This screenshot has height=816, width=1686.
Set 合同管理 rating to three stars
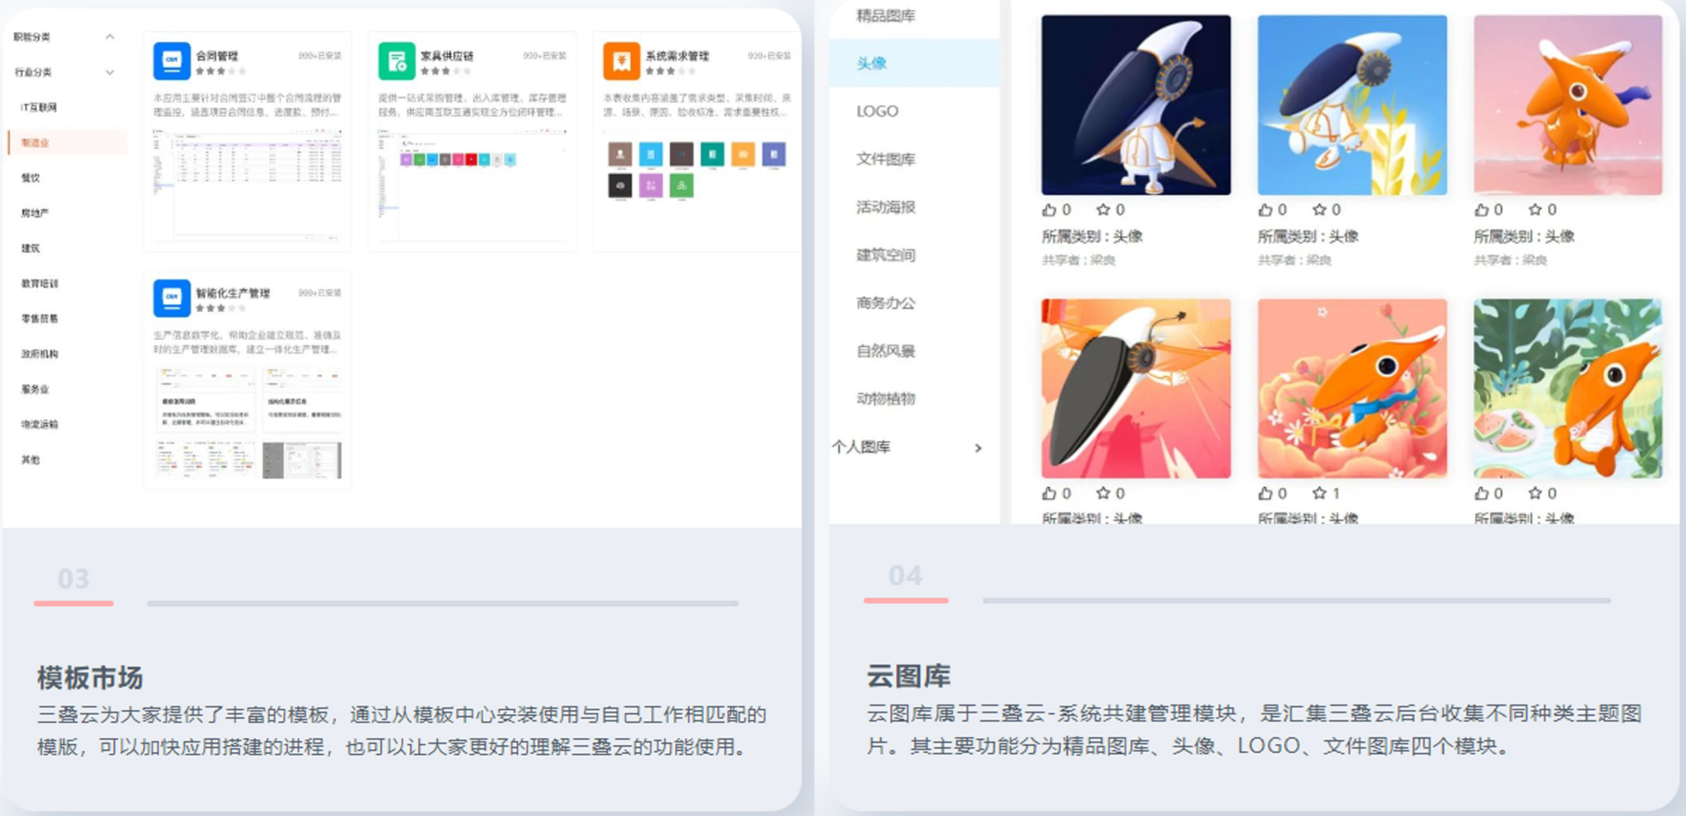221,71
